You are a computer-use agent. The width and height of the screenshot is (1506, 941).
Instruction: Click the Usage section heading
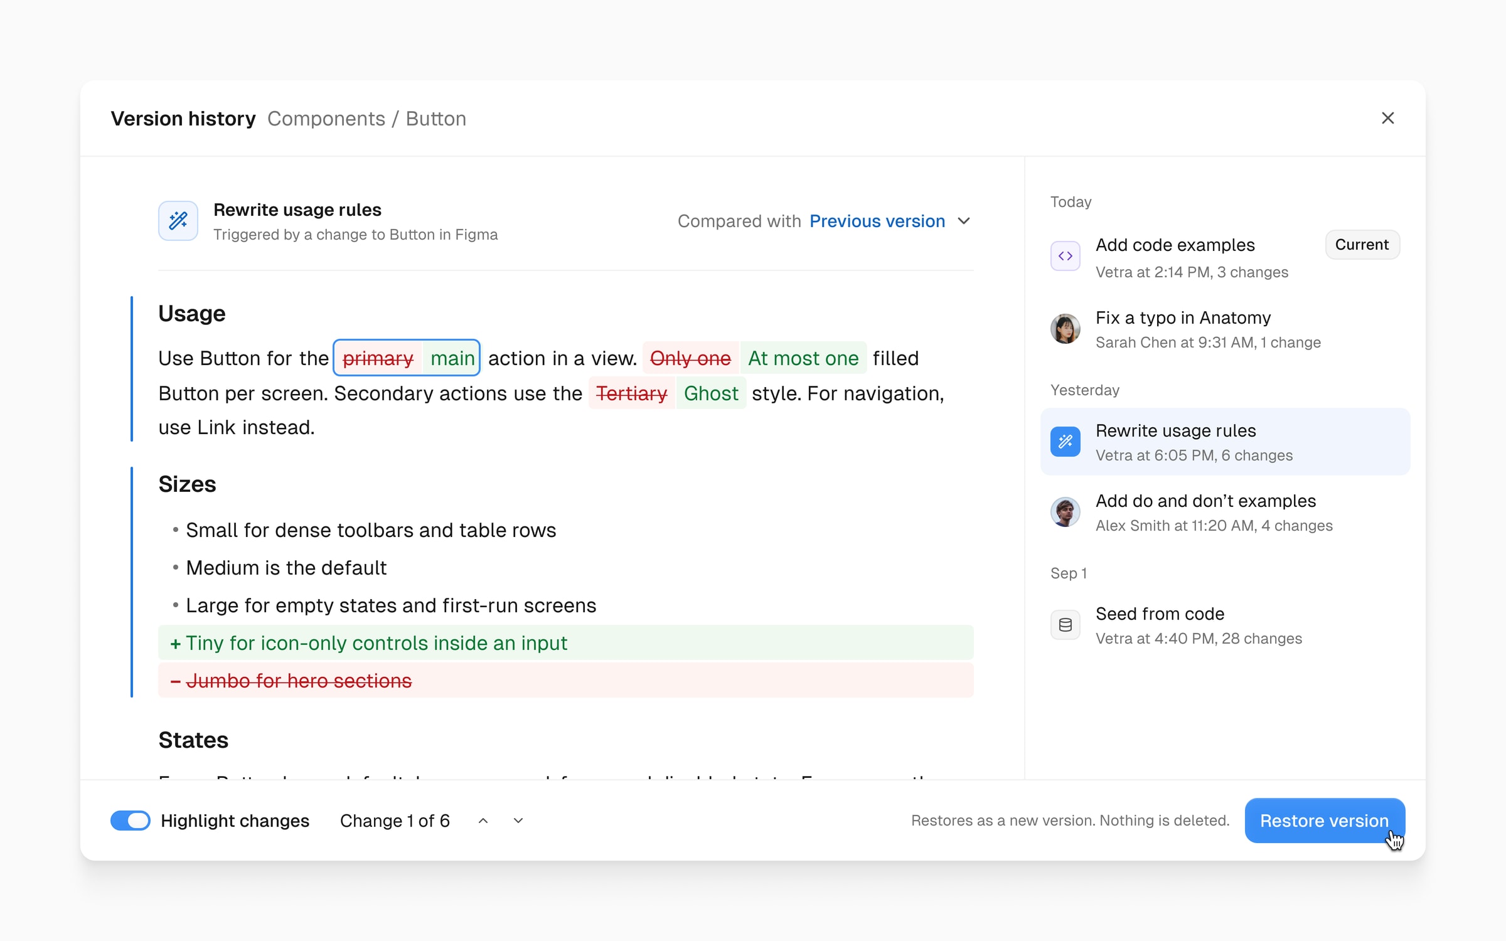(191, 314)
